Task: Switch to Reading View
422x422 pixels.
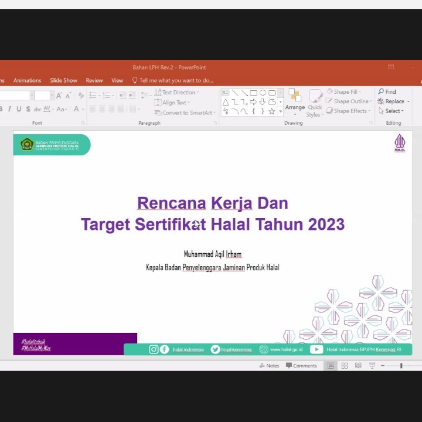Action: coord(358,366)
